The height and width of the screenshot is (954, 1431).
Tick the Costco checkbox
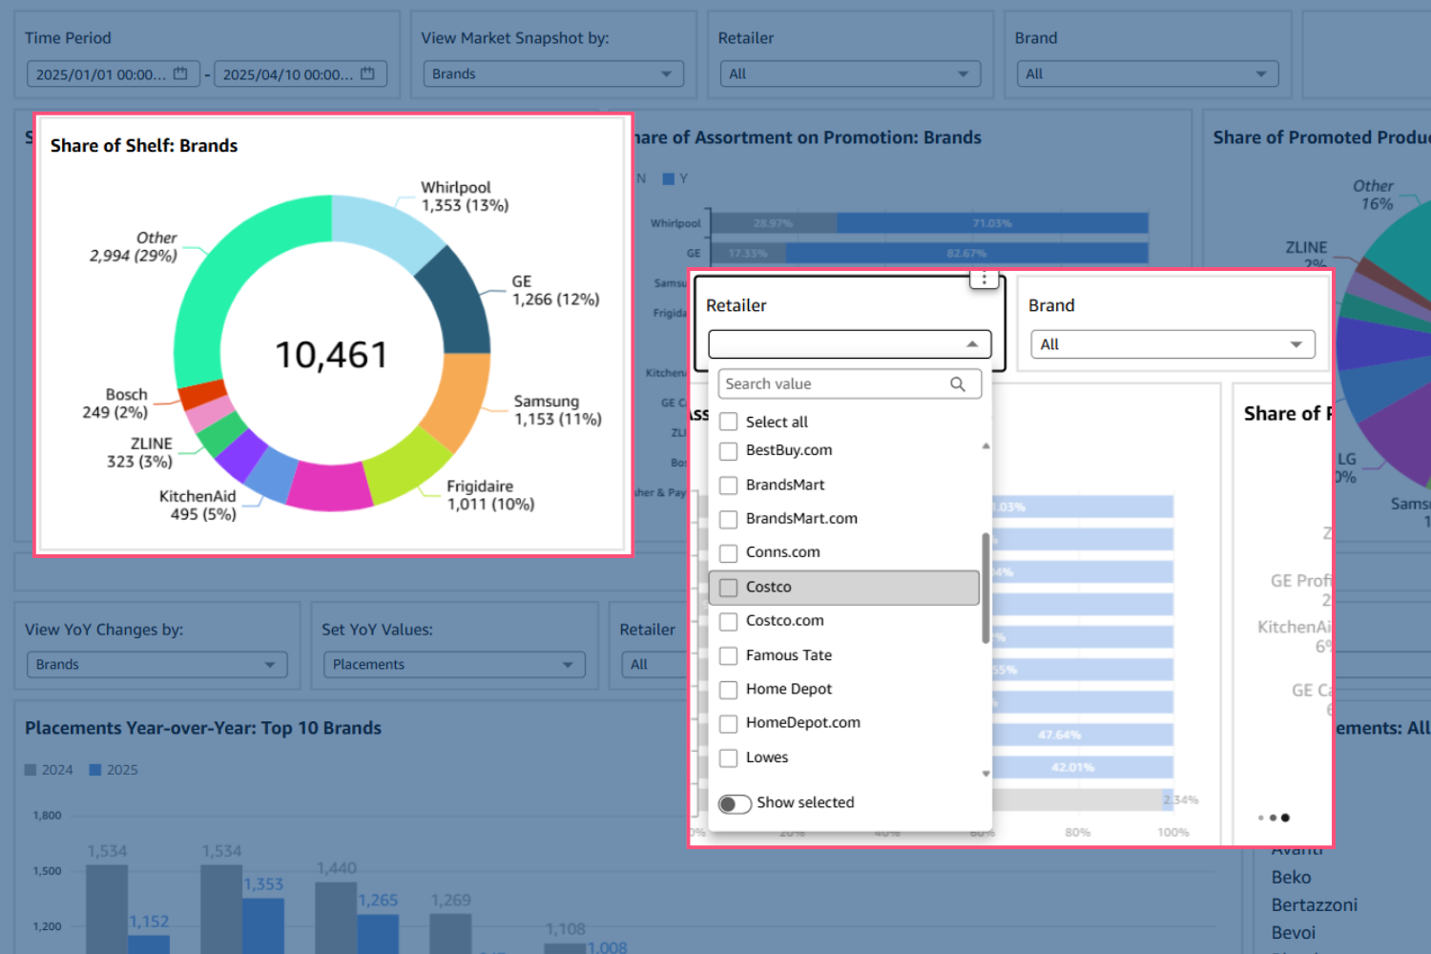(x=729, y=588)
